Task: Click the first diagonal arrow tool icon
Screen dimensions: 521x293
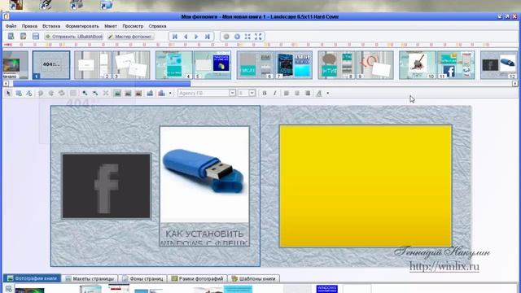Action: pyautogui.click(x=85, y=94)
